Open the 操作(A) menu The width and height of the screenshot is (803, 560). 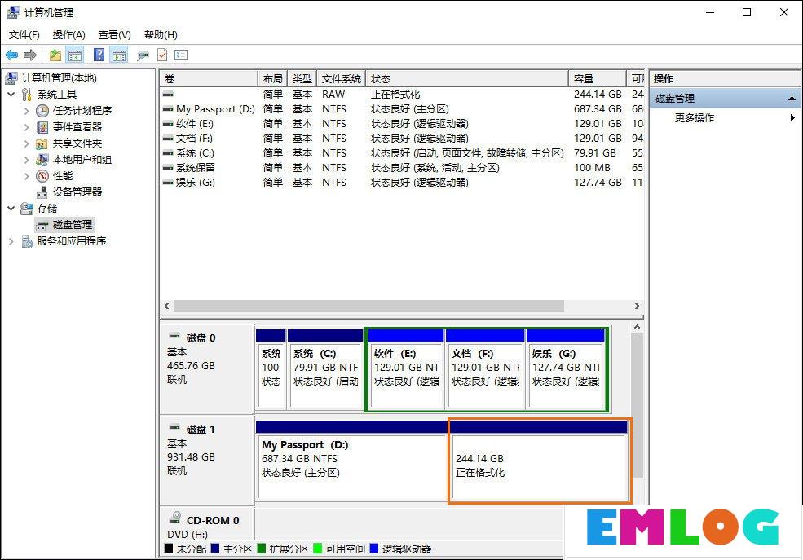coord(68,35)
